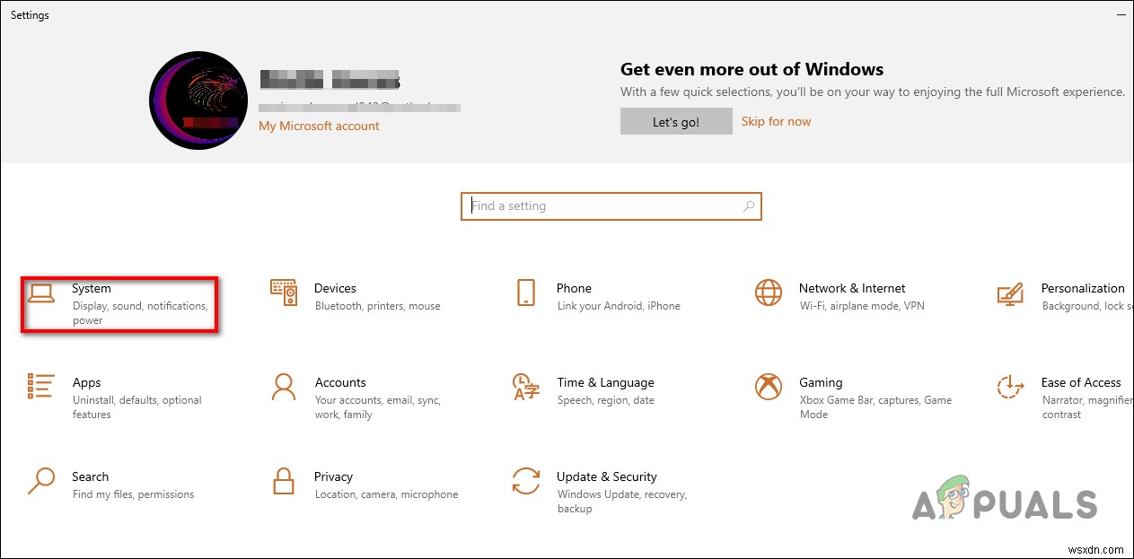Click the Time & Language heading
This screenshot has height=559, width=1134.
605,382
